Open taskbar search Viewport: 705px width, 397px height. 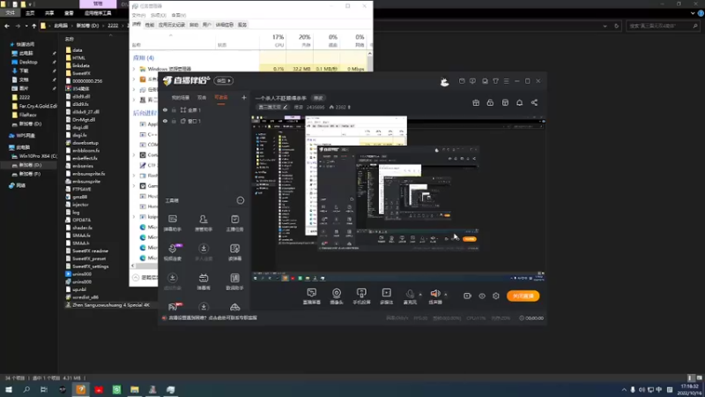26,389
